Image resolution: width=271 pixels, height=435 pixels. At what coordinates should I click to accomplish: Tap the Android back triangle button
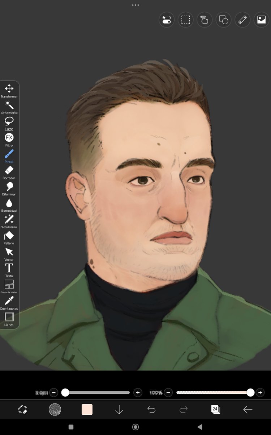point(200,427)
